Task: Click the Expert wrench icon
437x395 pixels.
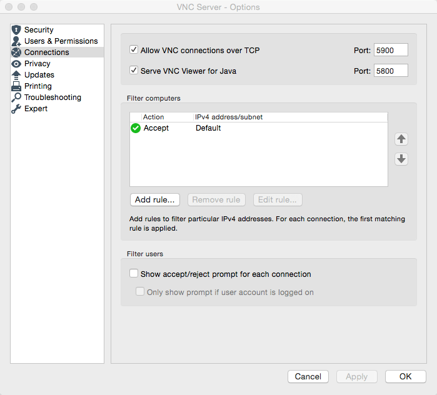Action: (x=16, y=109)
